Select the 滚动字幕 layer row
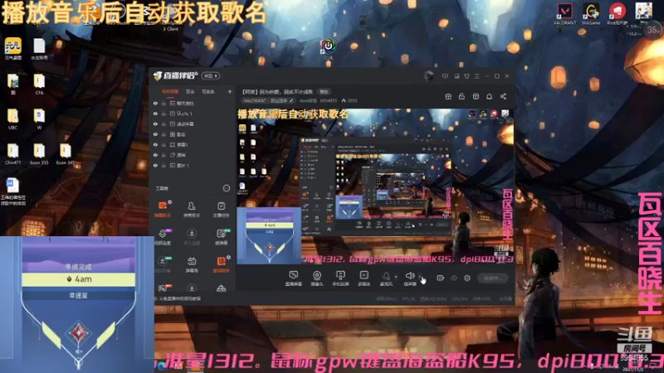This screenshot has width=664, height=373. click(x=193, y=124)
